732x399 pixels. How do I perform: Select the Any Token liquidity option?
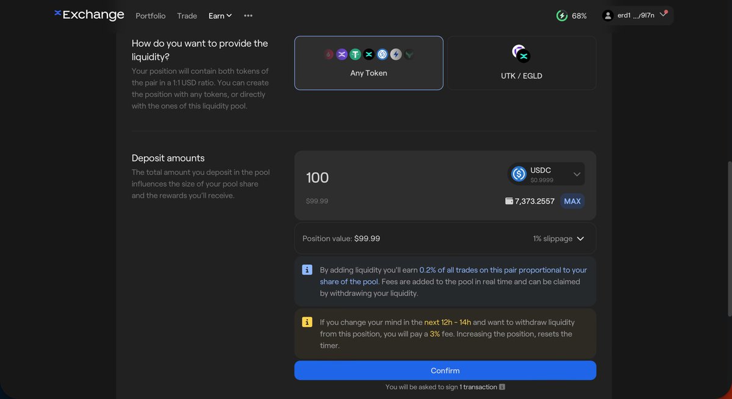pos(368,63)
